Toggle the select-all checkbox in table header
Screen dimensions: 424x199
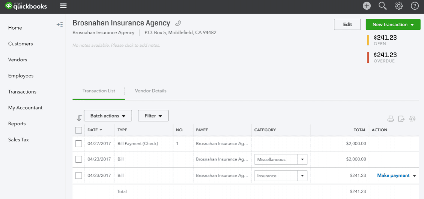(x=78, y=130)
